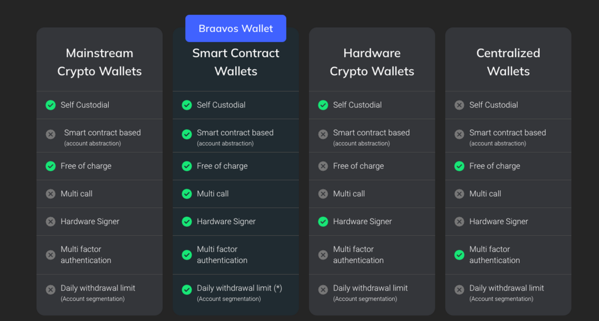
Task: Click green check beside Mainstream Free of charge
Action: (50, 166)
